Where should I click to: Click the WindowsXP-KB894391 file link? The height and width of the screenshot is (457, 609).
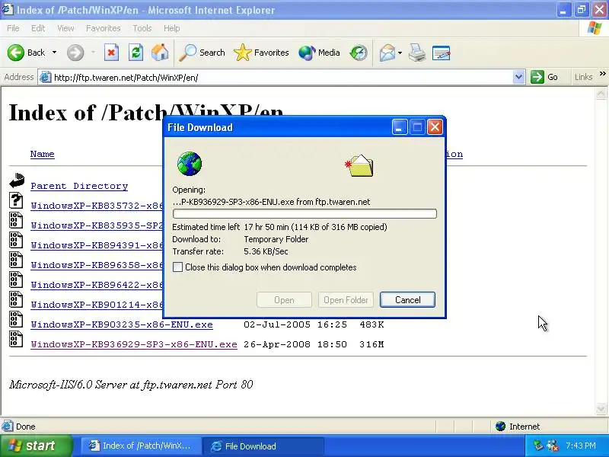pyautogui.click(x=97, y=245)
